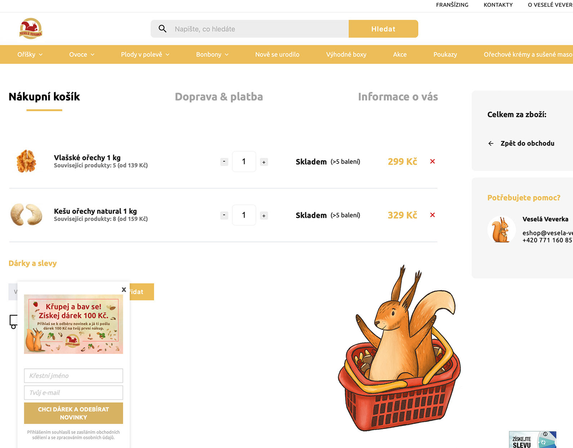This screenshot has height=448, width=573.
Task: Increase Vlašské ořechy quantity with plus
Action: [264, 162]
